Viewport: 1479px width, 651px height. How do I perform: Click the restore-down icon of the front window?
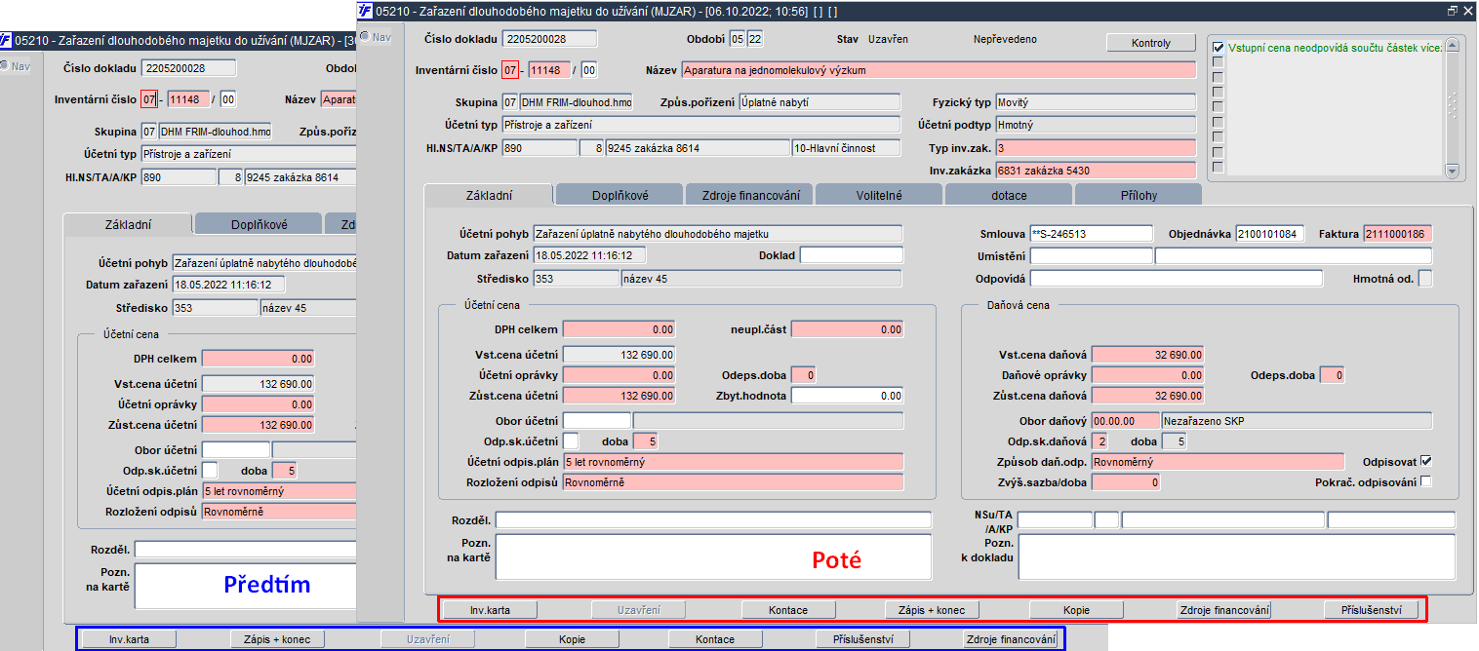[x=1452, y=10]
